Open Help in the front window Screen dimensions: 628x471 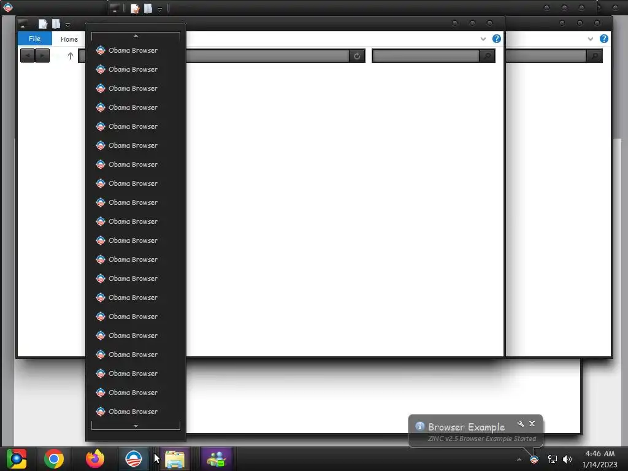point(497,39)
